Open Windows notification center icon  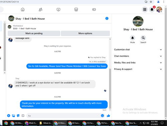click(x=162, y=123)
